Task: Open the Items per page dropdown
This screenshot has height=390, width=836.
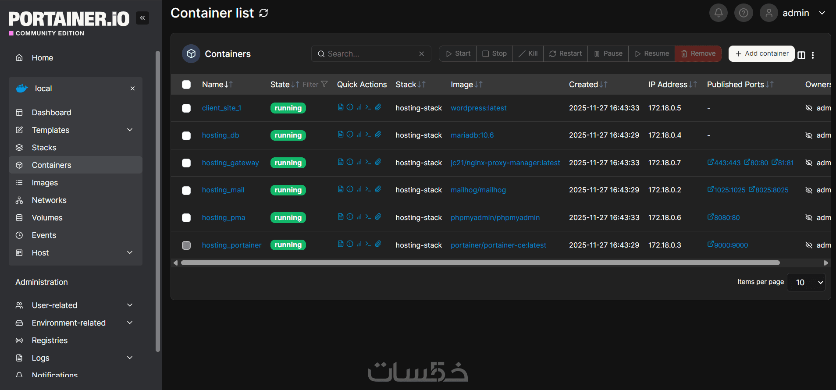Action: tap(806, 282)
